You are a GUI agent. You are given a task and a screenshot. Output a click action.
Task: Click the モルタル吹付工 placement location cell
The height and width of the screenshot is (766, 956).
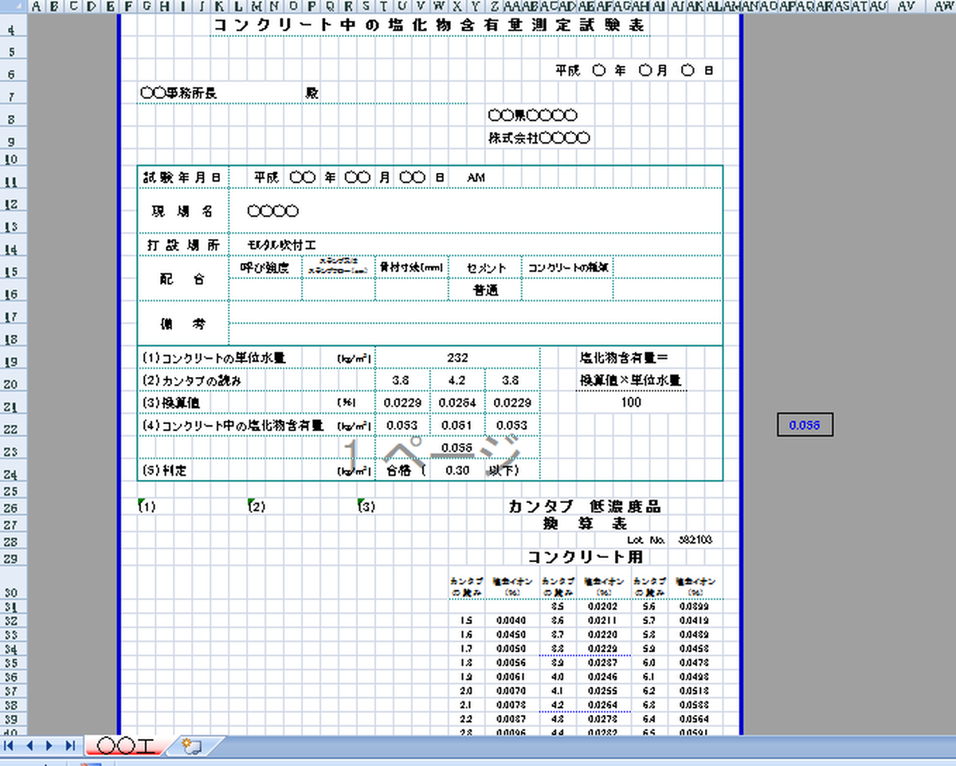276,245
